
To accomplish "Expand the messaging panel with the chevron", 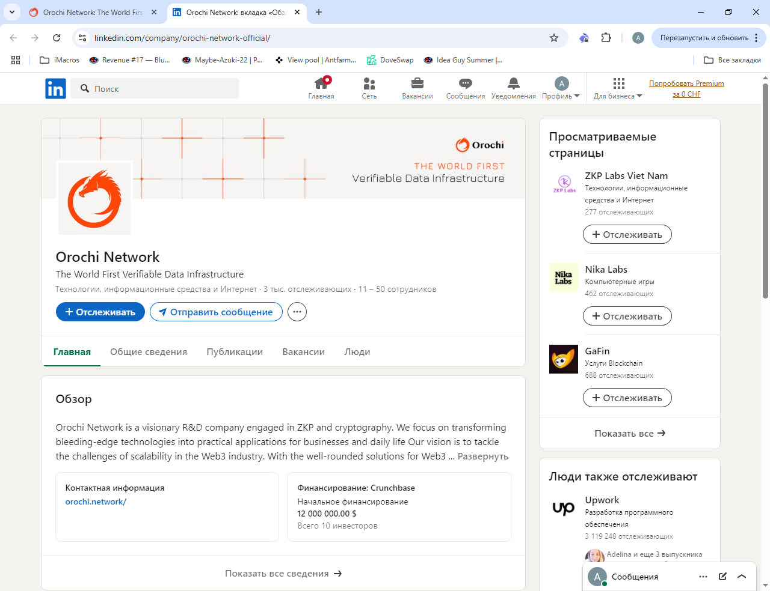I will [x=742, y=577].
